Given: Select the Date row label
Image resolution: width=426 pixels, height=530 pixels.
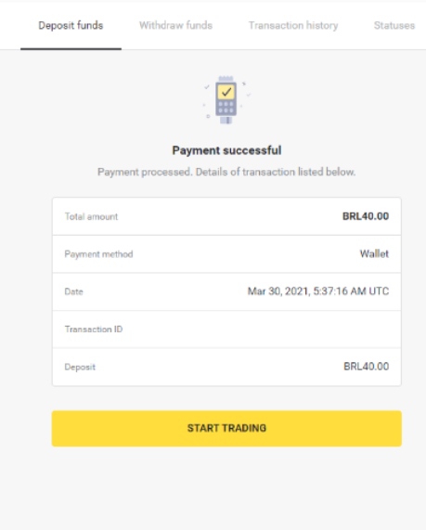Looking at the screenshot, I should 73,291.
